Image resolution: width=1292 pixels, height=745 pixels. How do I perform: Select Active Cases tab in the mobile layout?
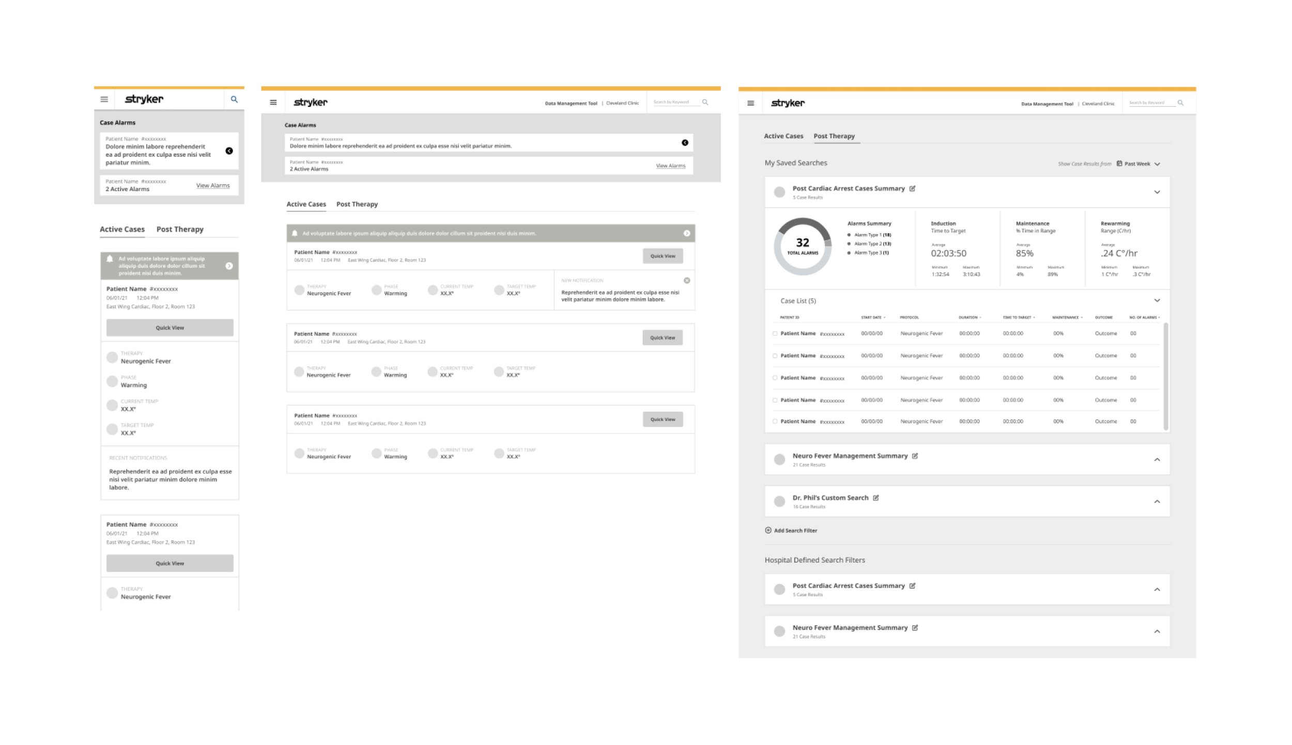[122, 229]
